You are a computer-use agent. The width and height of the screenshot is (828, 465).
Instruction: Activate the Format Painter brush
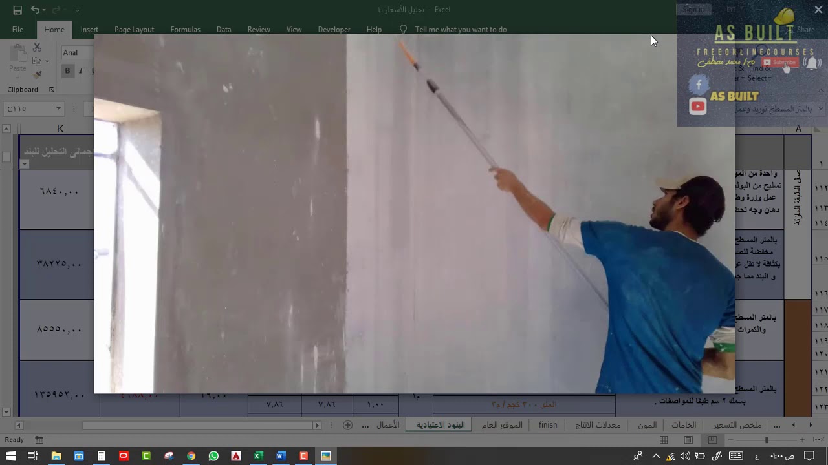click(x=37, y=75)
